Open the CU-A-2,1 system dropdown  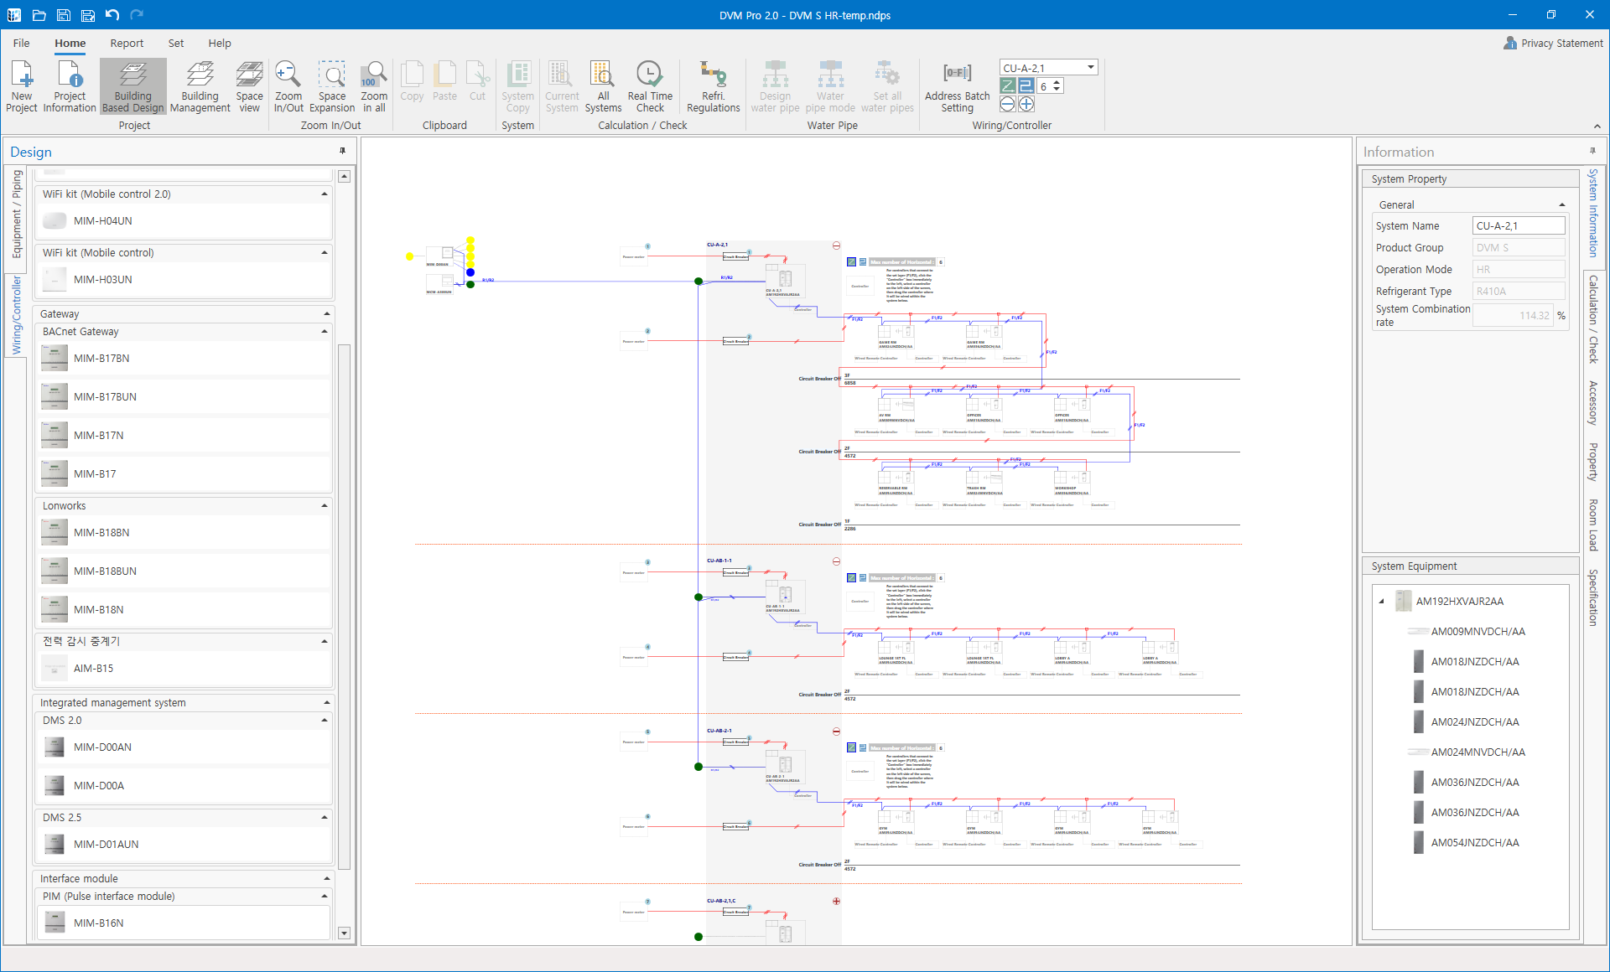click(x=1091, y=68)
